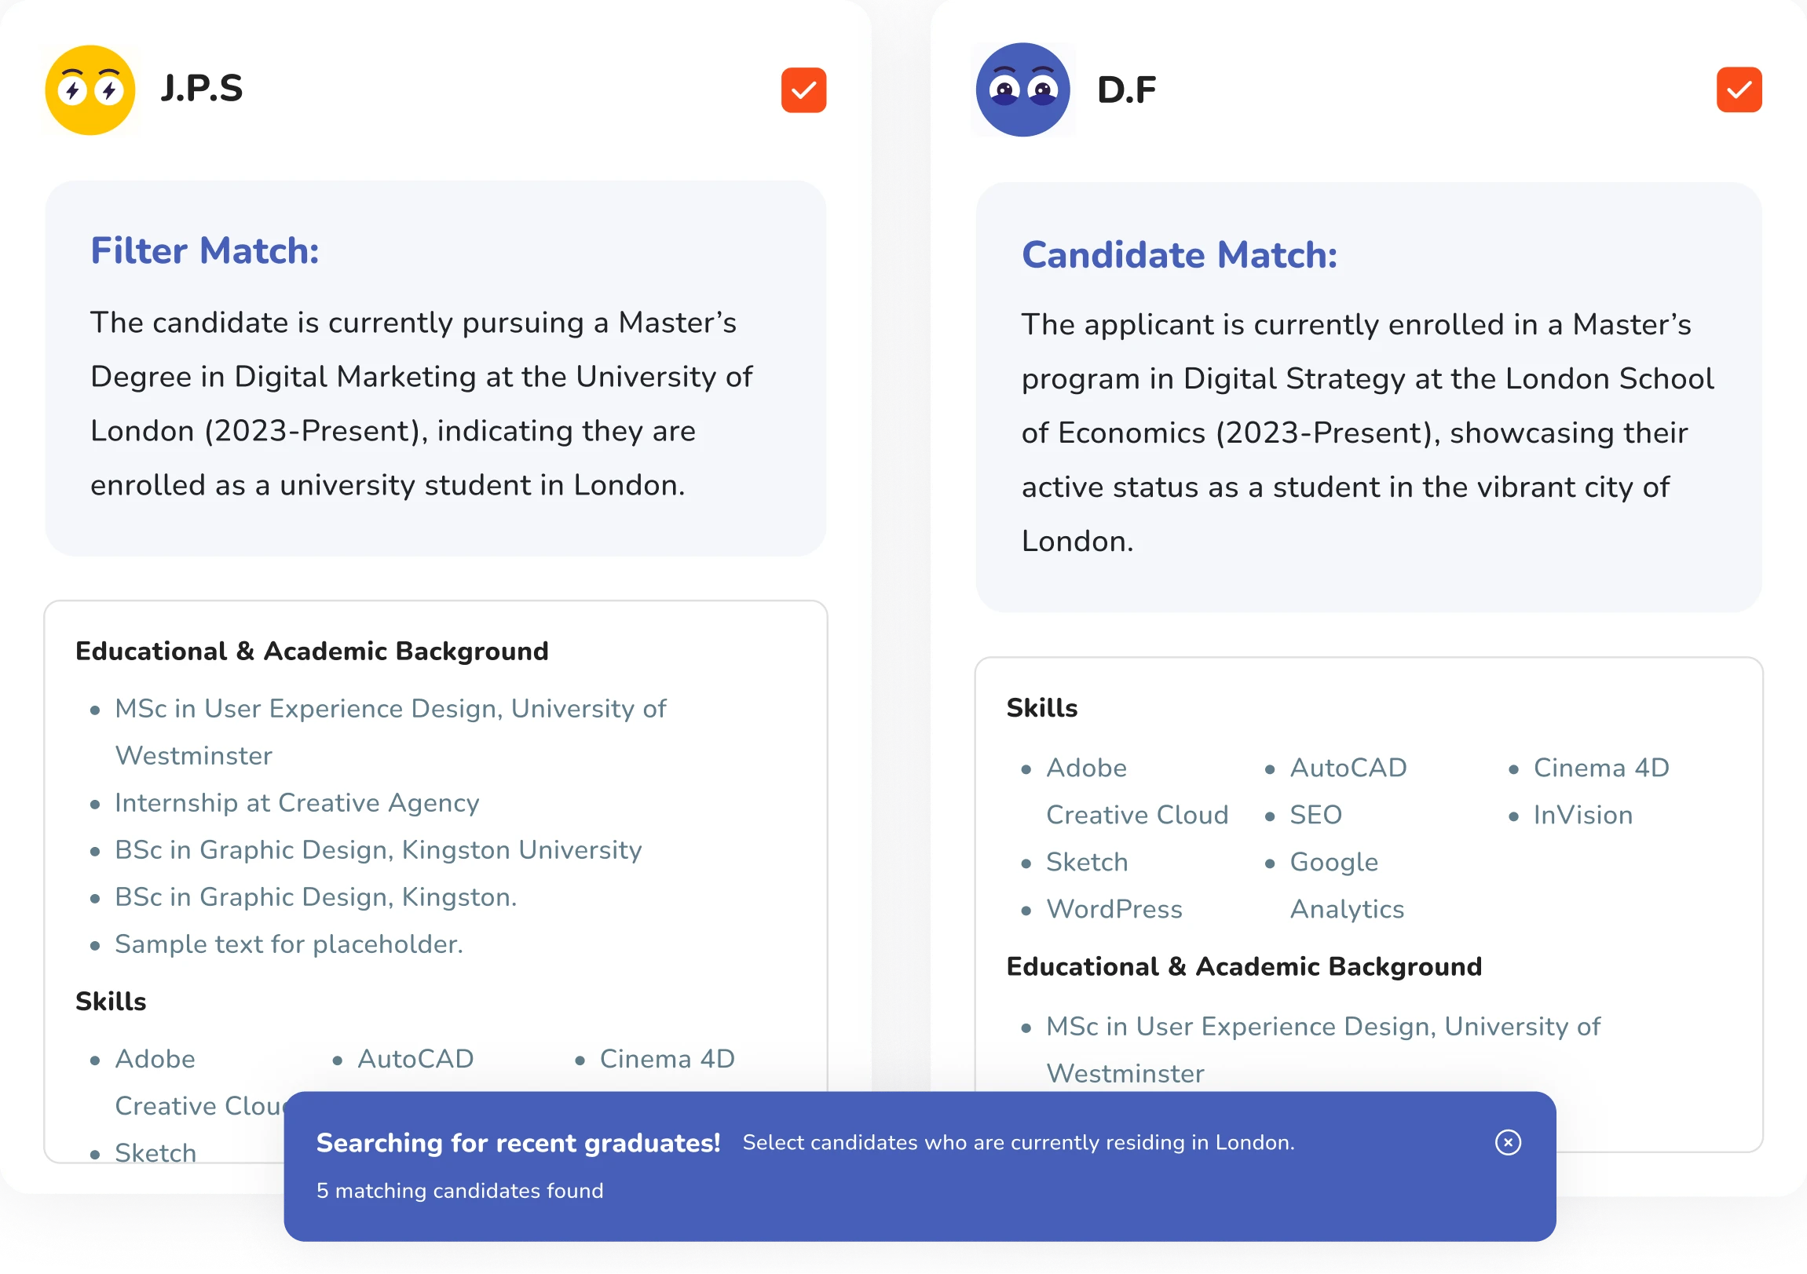Viewport: 1807px width, 1274px height.
Task: Click the D.F avatar icon
Action: (1022, 89)
